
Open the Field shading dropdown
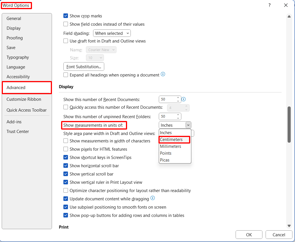pos(112,33)
